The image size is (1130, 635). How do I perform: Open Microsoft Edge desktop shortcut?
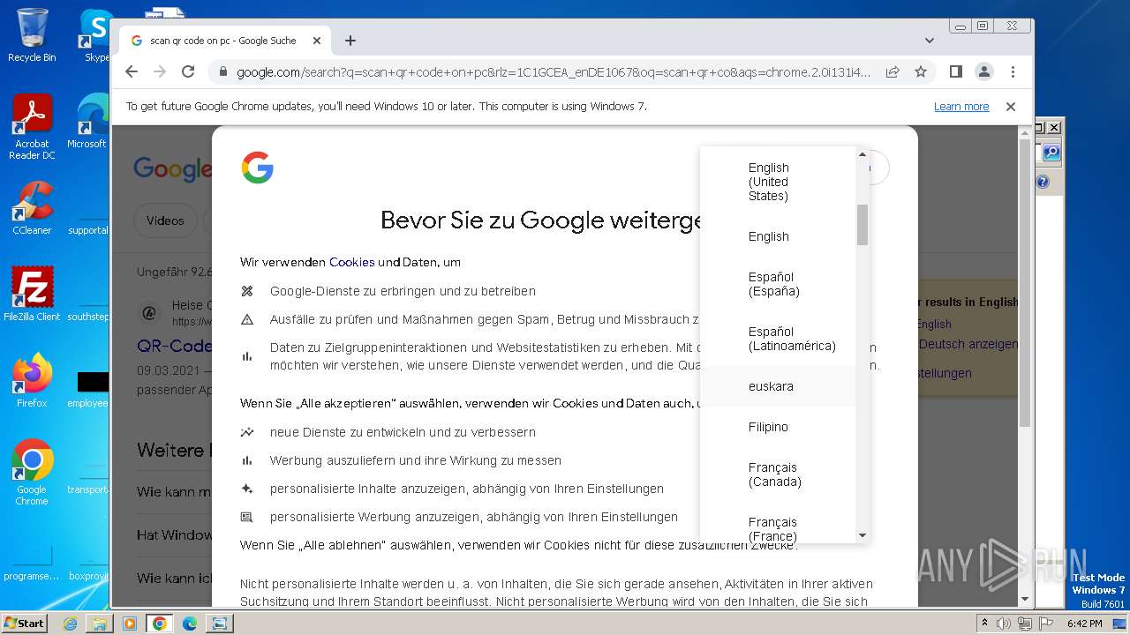point(88,122)
